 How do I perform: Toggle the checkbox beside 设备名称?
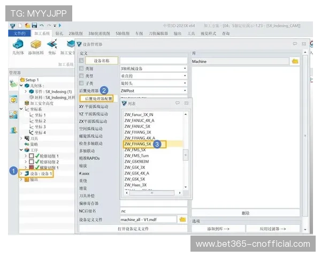pos(81,61)
